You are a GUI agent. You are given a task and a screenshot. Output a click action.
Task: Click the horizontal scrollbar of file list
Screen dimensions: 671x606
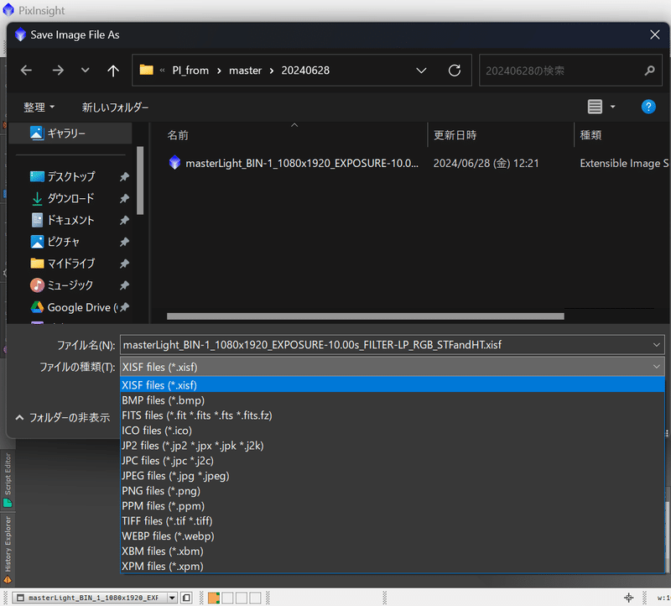click(x=366, y=316)
